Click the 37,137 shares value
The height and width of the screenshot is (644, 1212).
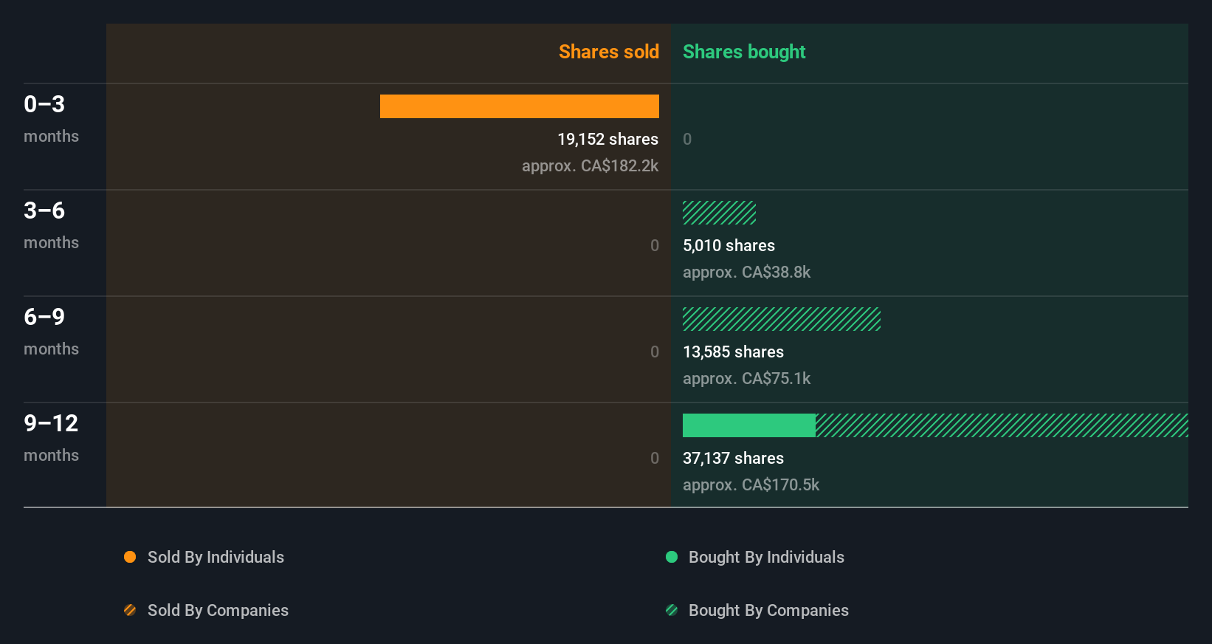point(733,458)
